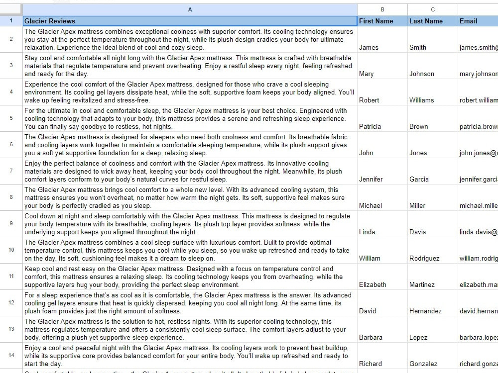498x373 pixels.
Task: Click the review beginning 'Experience the cool comfort'
Action: click(190, 92)
